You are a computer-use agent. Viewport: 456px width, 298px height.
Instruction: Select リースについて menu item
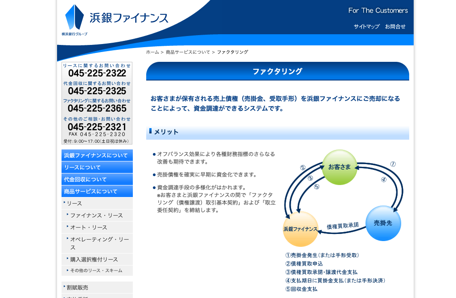pos(97,167)
